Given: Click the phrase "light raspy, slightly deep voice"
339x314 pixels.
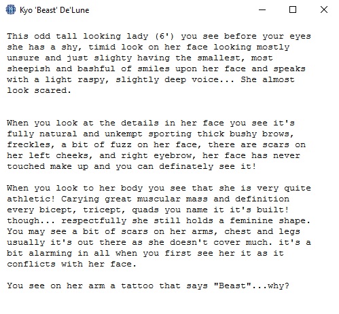Looking at the screenshot, I should [x=132, y=79].
